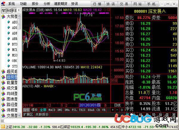The height and width of the screenshot is (130, 179).
Task: Select the BRAR indicator tab
Action: pos(91,110)
